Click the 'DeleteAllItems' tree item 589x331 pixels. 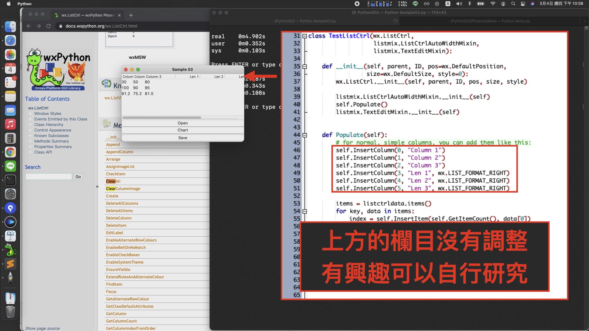119,210
